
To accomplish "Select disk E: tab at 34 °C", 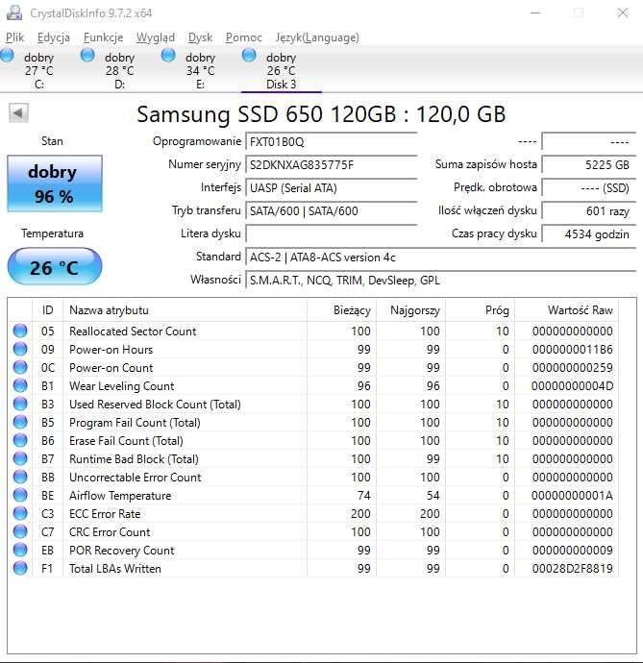I will pos(200,70).
